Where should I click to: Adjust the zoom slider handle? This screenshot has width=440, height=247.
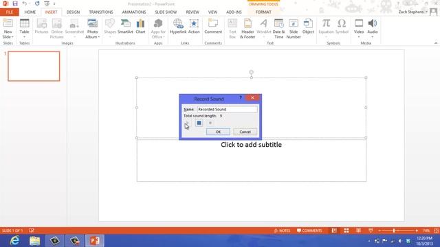click(394, 231)
